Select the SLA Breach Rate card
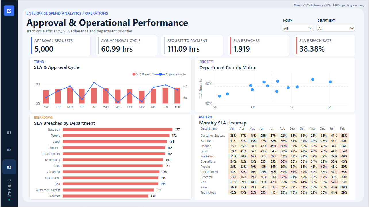The width and height of the screenshot is (369, 207). [325, 45]
